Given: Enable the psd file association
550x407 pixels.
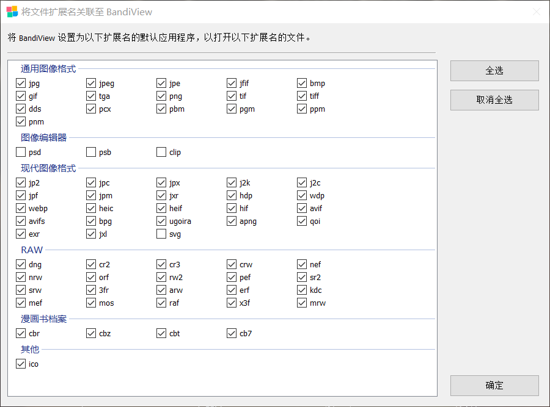Looking at the screenshot, I should [x=21, y=152].
